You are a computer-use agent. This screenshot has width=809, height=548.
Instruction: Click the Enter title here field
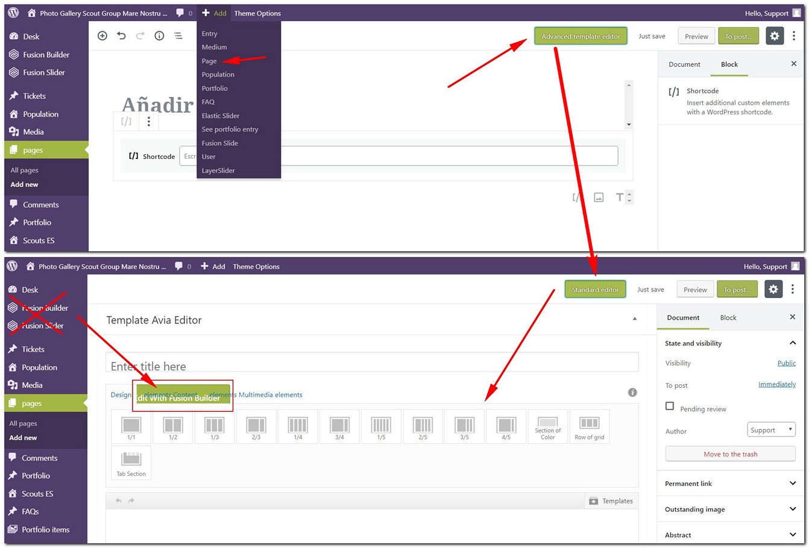pyautogui.click(x=372, y=363)
